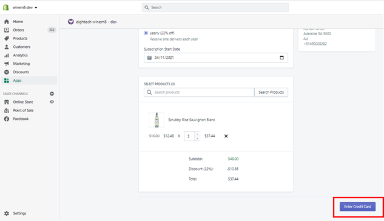Click the $48.00 subtotal value
This screenshot has width=384, height=221.
[233, 159]
